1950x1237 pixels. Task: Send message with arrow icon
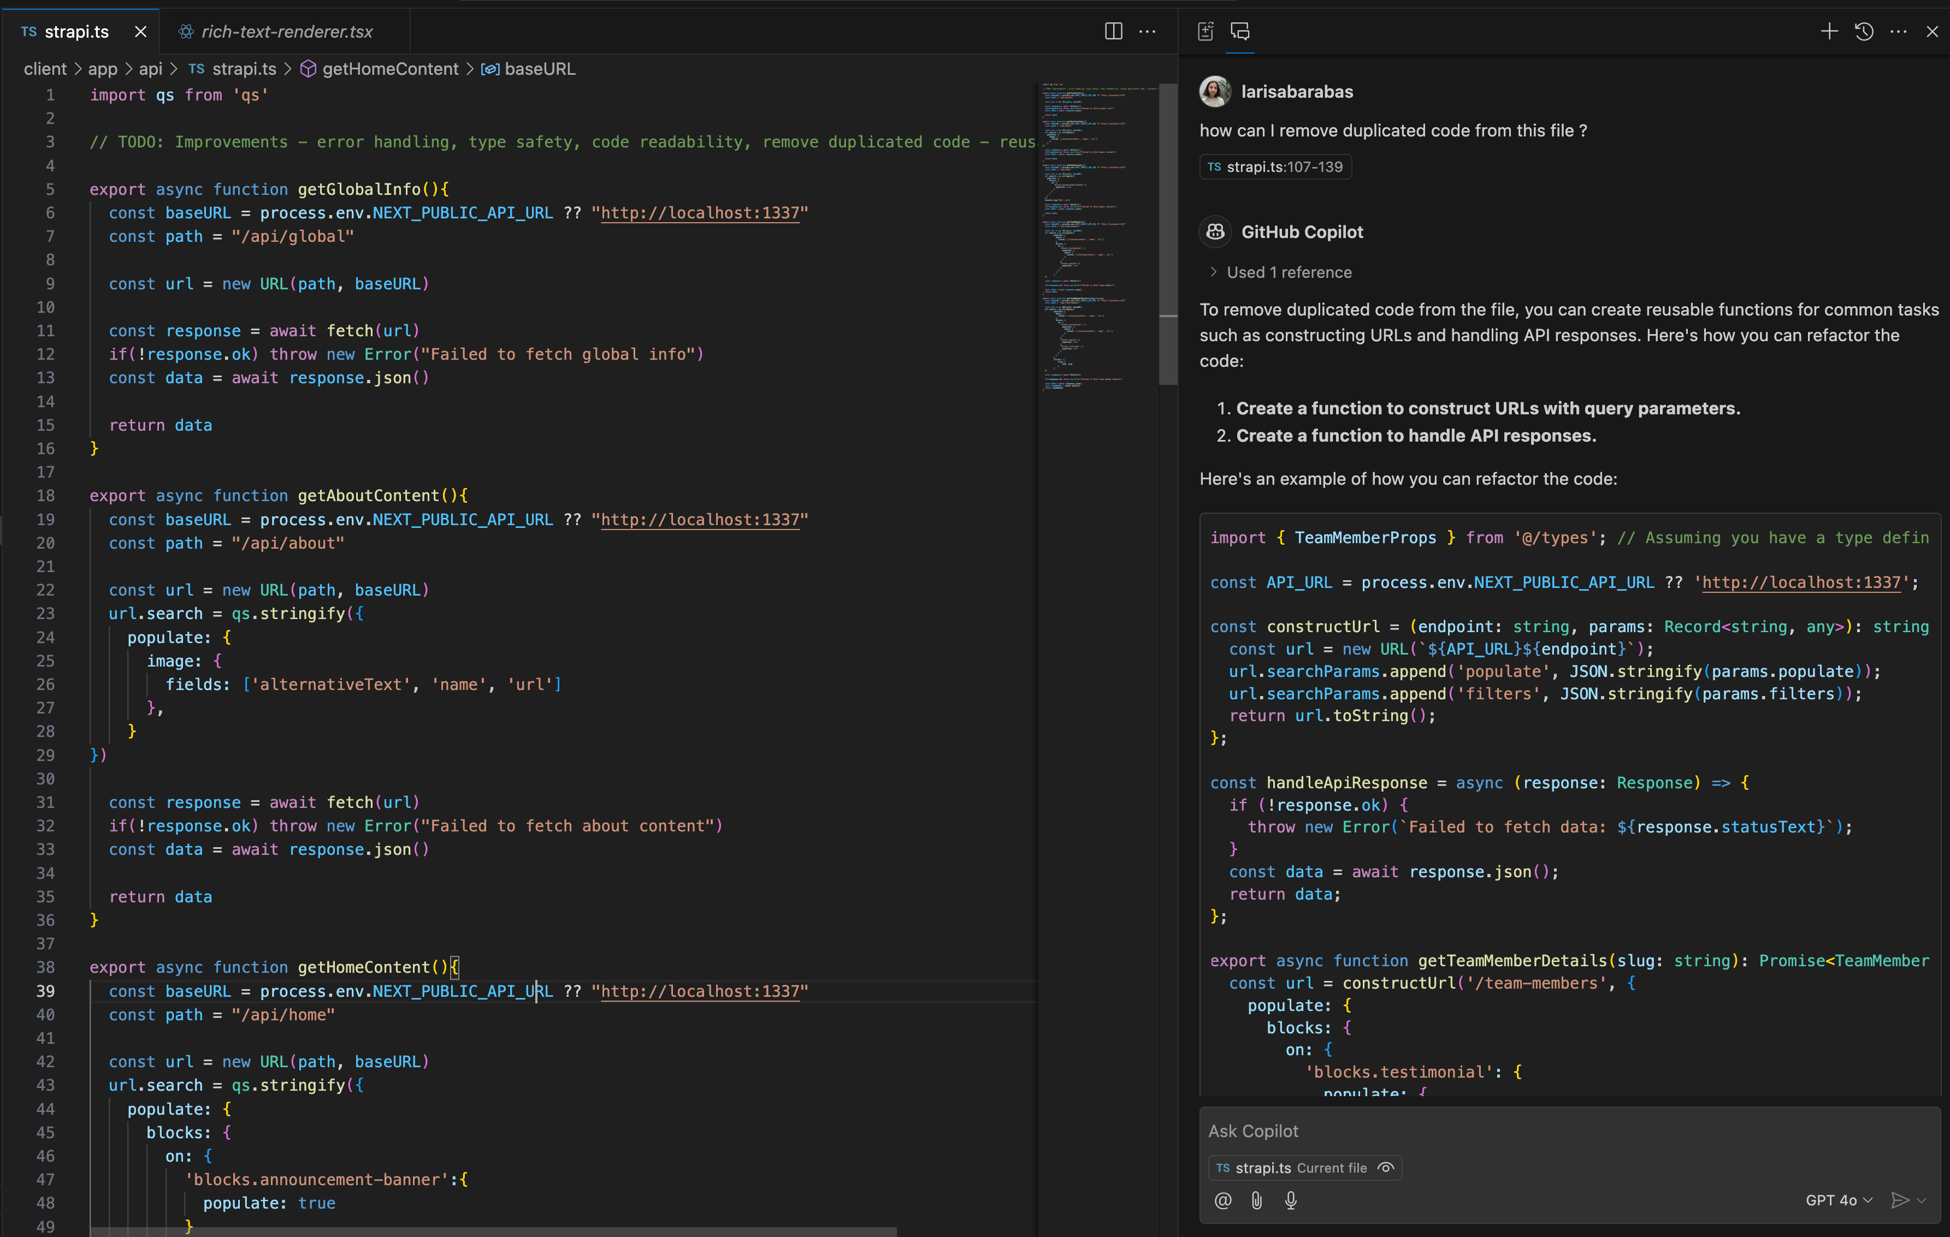point(1899,1200)
